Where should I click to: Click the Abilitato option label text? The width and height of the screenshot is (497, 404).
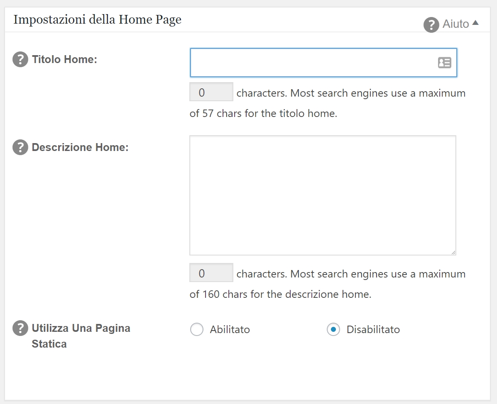(230, 330)
